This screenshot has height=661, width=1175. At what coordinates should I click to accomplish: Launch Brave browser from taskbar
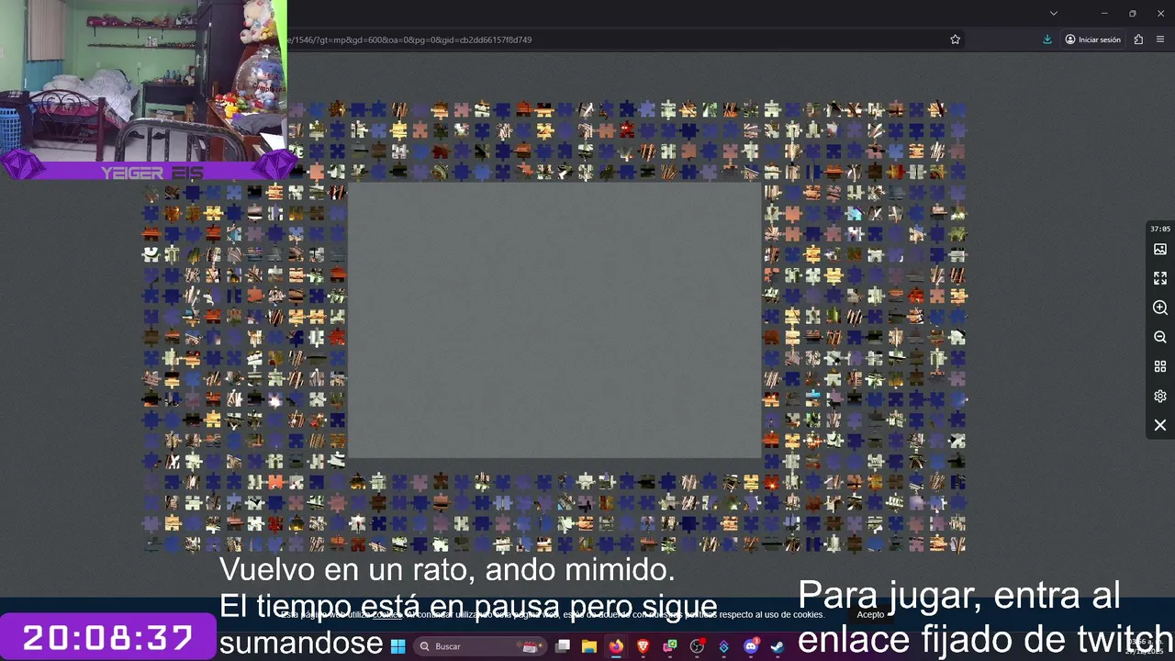coord(643,646)
